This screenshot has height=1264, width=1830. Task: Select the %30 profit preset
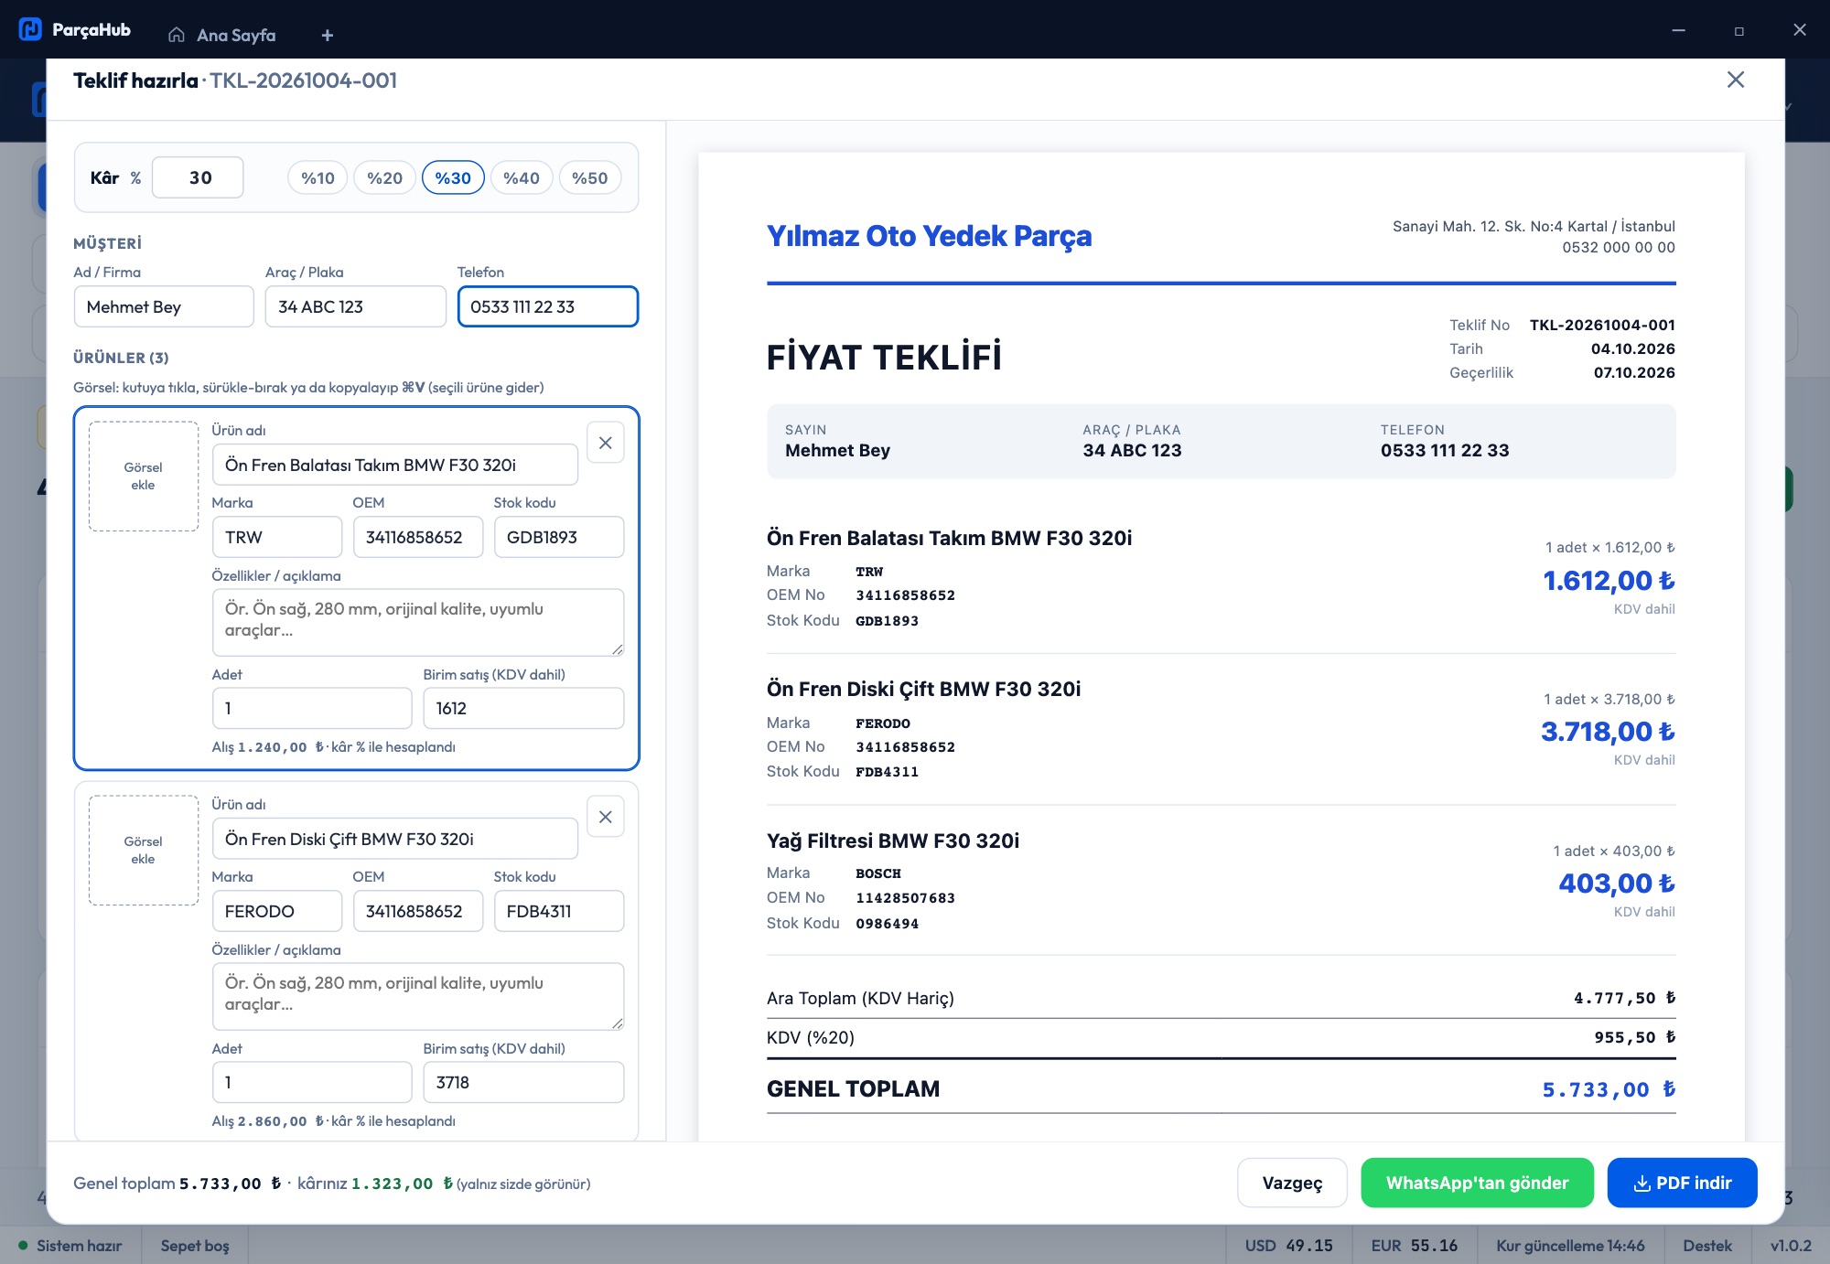coord(453,178)
